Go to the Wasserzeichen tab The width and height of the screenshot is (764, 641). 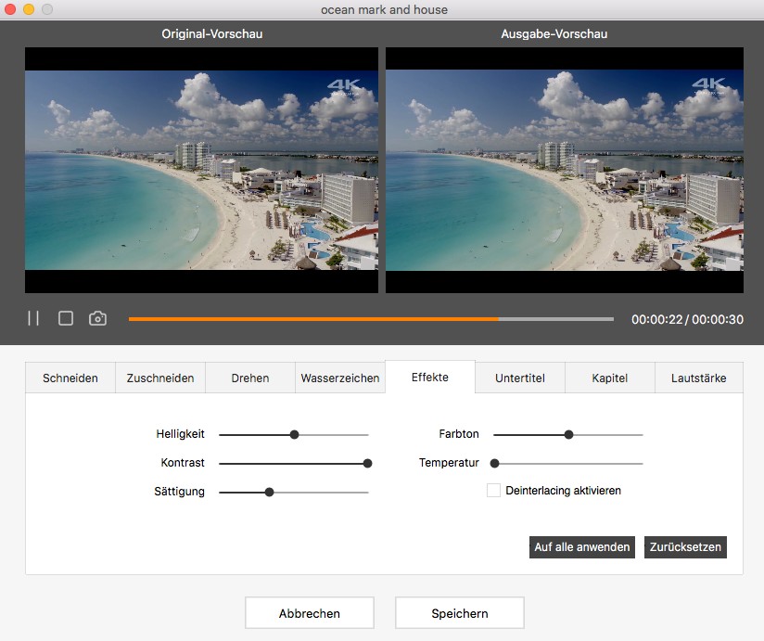click(340, 378)
